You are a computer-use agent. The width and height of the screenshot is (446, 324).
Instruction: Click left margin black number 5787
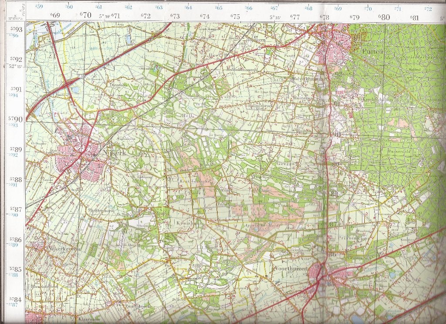point(16,209)
